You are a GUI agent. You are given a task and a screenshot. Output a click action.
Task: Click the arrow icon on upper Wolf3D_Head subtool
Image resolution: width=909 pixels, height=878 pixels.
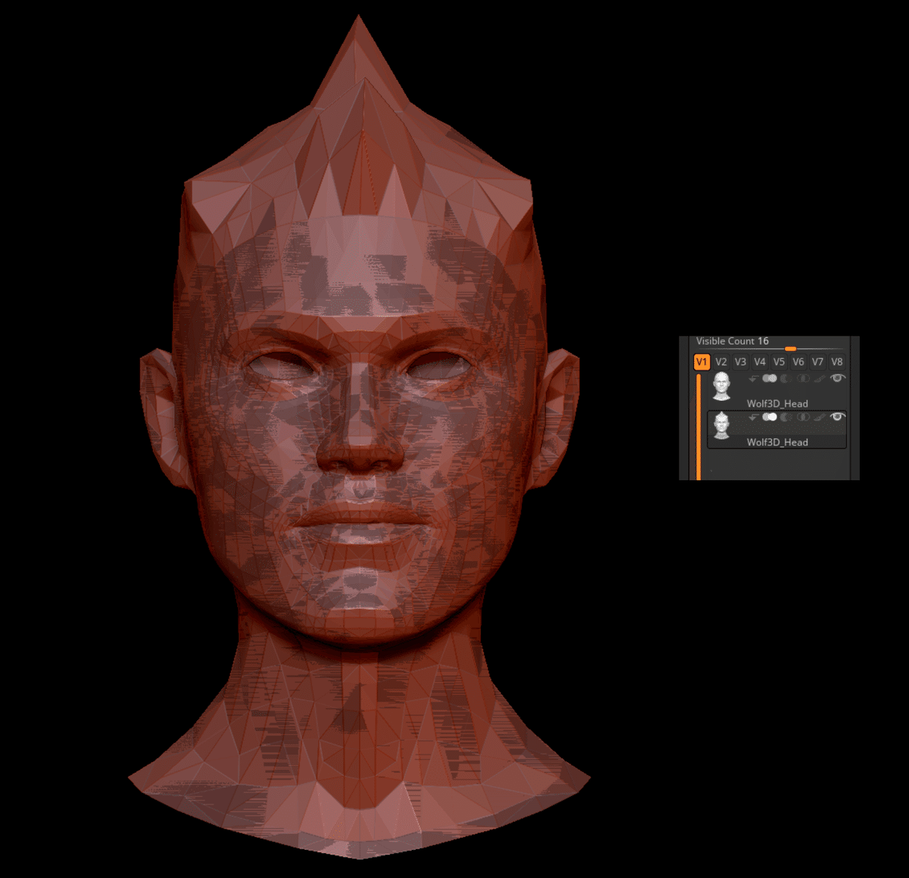(754, 379)
